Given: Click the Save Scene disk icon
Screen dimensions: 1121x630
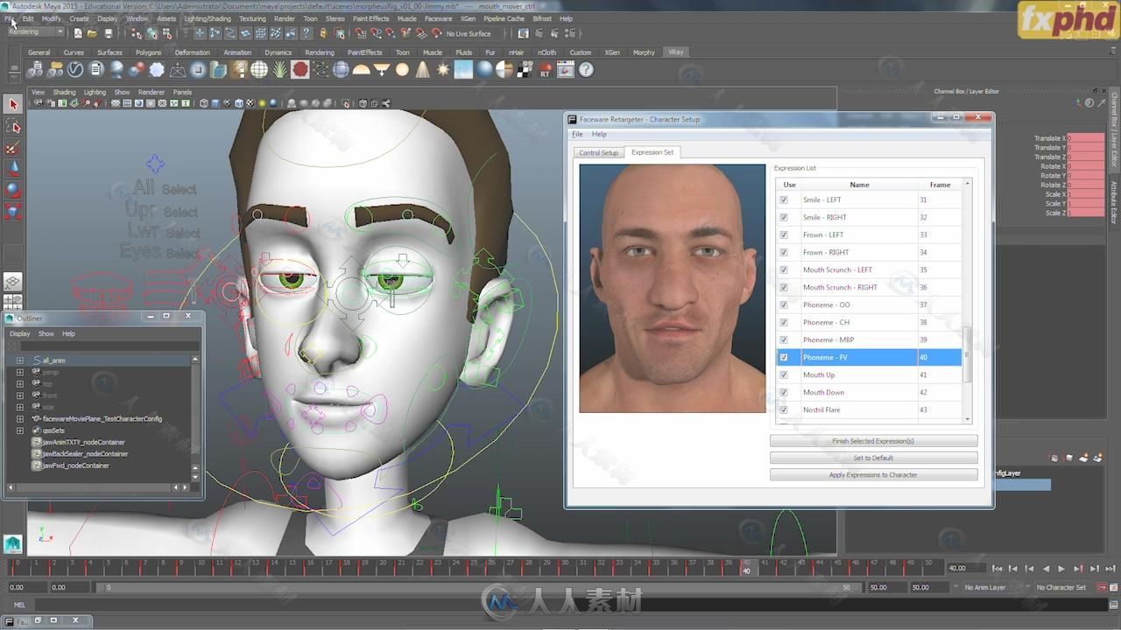Looking at the screenshot, I should coord(108,33).
